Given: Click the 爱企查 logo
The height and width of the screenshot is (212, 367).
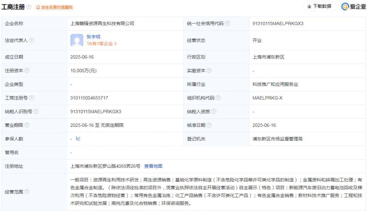Looking at the screenshot, I should tap(353, 6).
